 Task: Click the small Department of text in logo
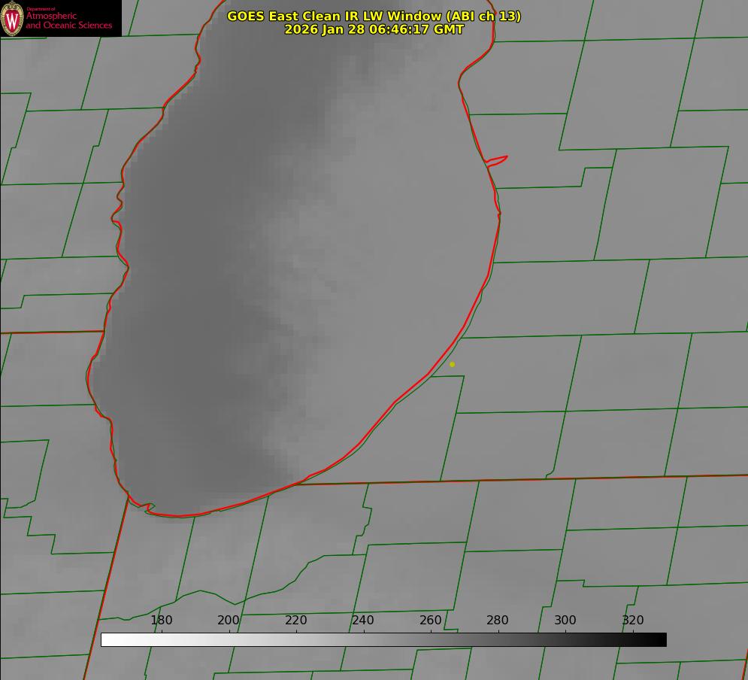(41, 9)
